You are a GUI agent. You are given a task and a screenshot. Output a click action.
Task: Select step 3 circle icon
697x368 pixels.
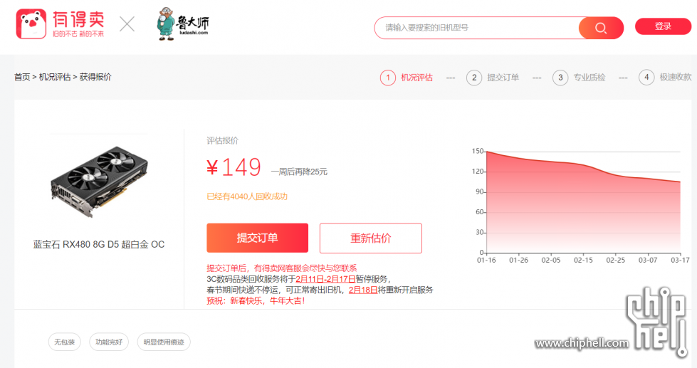coord(560,78)
